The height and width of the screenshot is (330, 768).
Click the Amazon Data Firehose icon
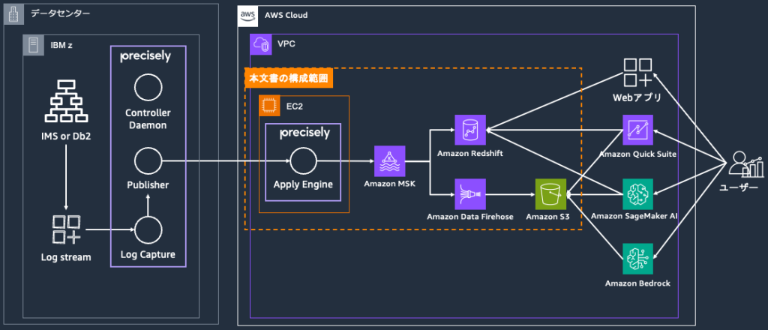[x=470, y=194]
